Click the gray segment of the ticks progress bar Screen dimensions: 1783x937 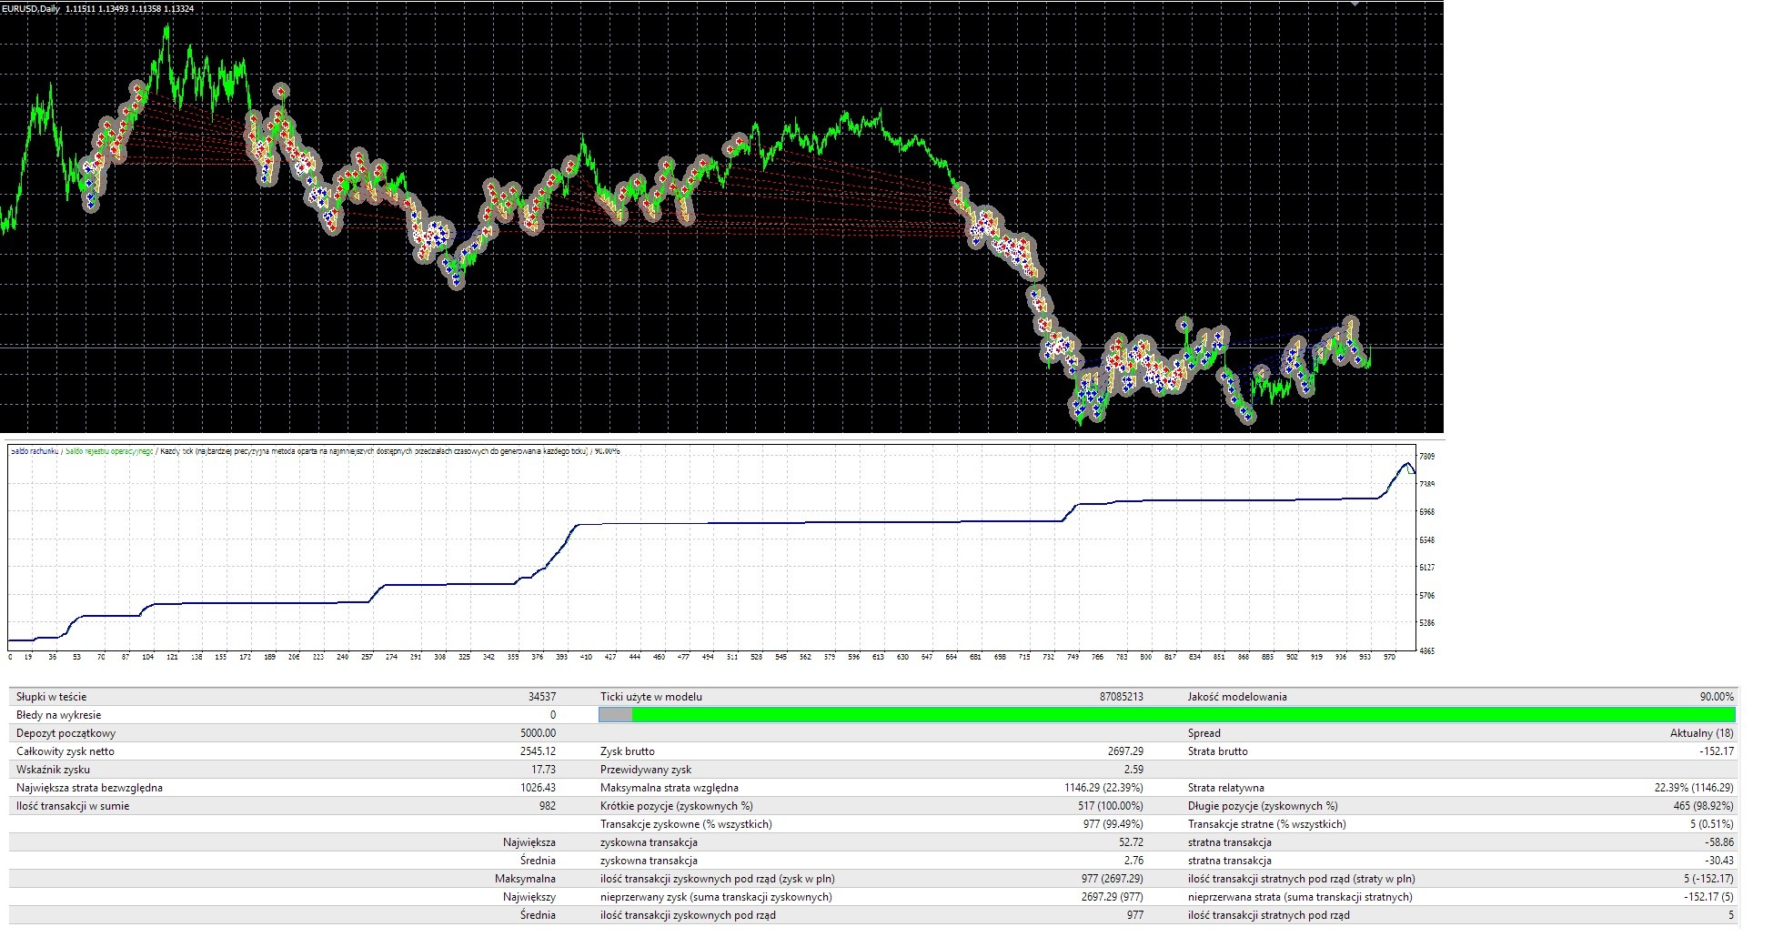[615, 716]
